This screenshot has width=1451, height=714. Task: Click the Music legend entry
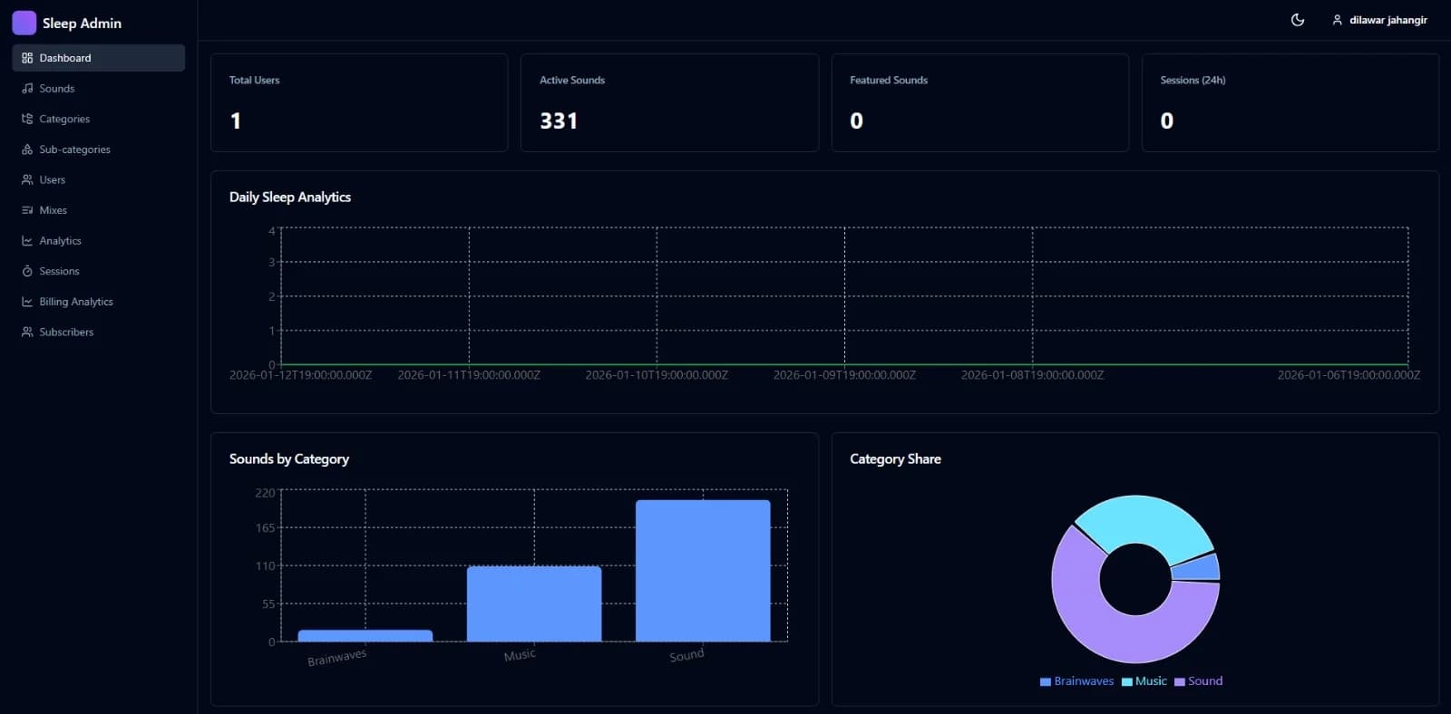[1144, 681]
